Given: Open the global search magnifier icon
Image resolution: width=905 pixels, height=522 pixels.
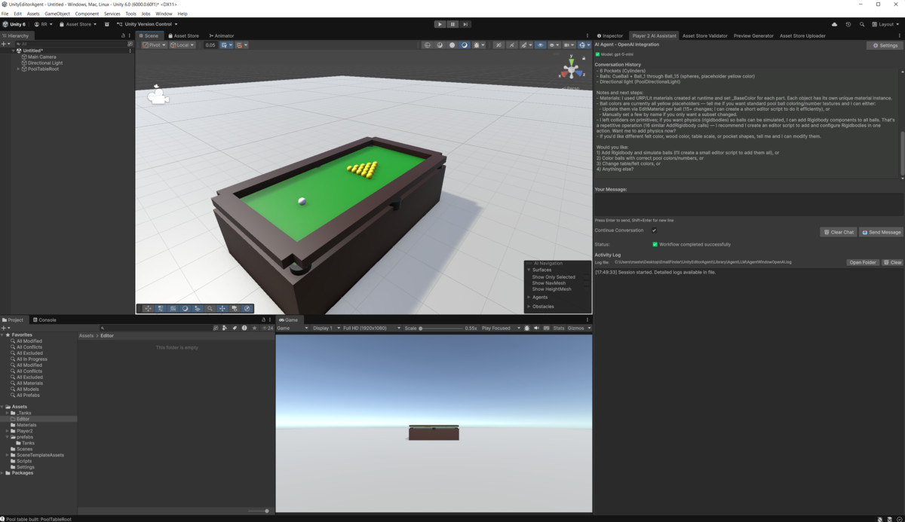Looking at the screenshot, I should [862, 24].
